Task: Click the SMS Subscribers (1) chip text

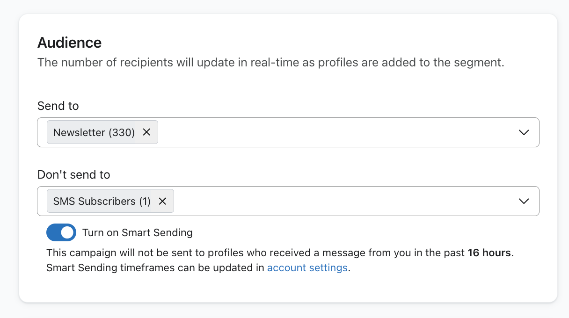Action: [x=102, y=201]
